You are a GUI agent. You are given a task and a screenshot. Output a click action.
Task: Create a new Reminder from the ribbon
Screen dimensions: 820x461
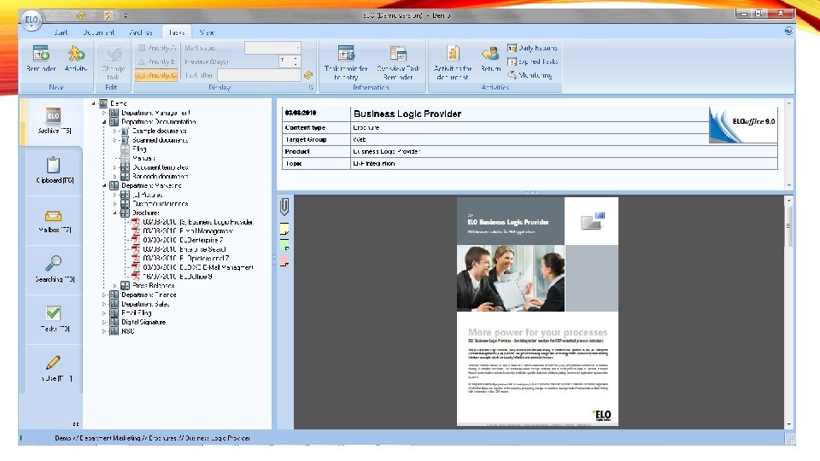click(41, 59)
